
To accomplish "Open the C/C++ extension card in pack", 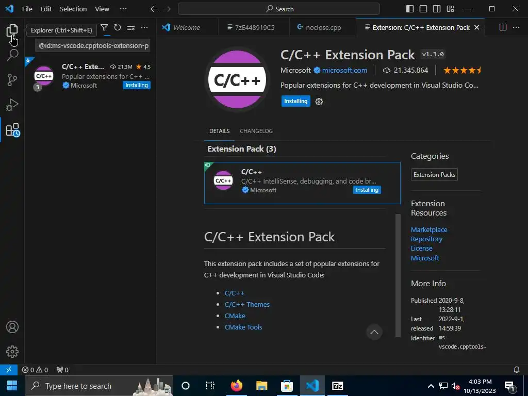I will click(302, 183).
